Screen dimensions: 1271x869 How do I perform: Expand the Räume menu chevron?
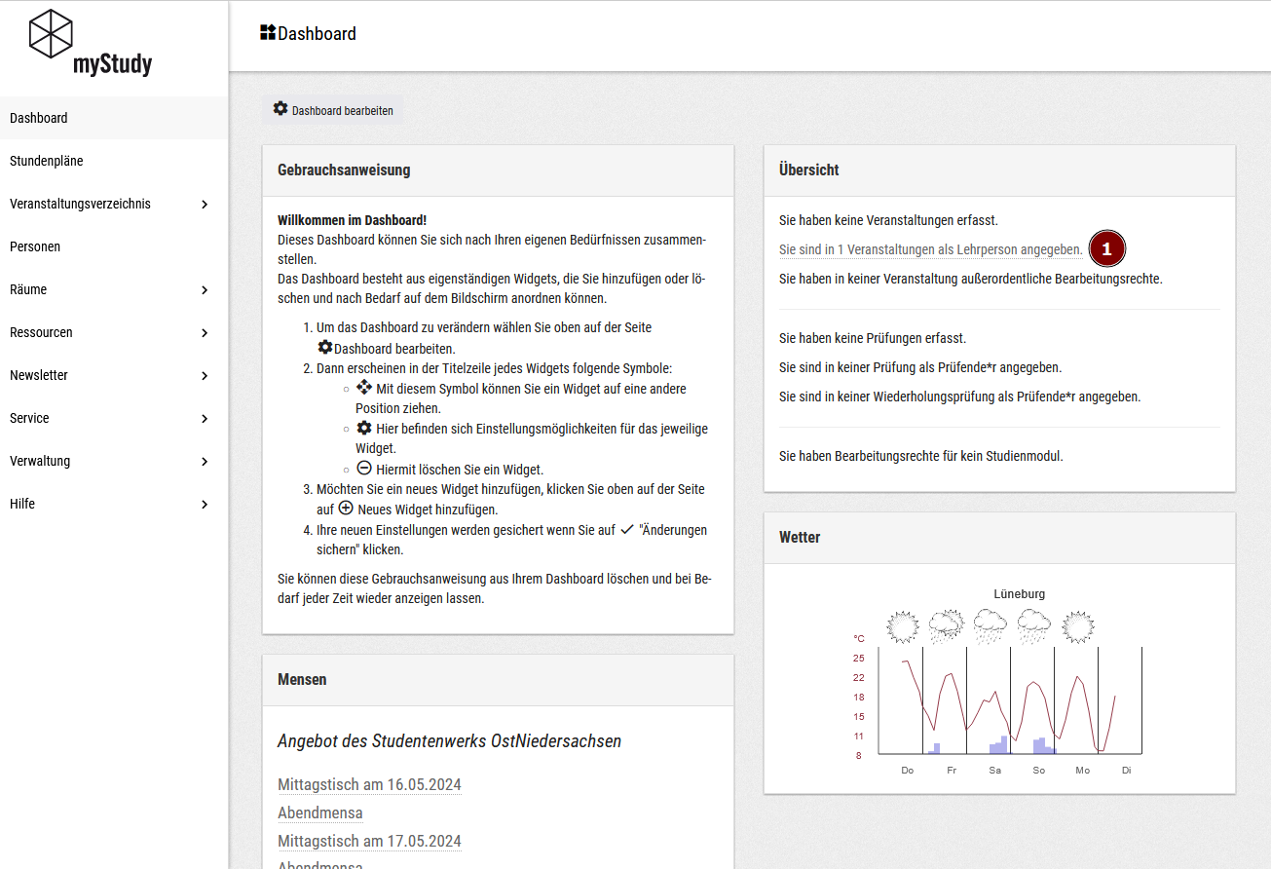click(205, 290)
